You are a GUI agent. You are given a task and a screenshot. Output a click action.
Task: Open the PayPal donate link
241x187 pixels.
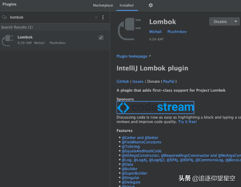pyautogui.click(x=169, y=81)
